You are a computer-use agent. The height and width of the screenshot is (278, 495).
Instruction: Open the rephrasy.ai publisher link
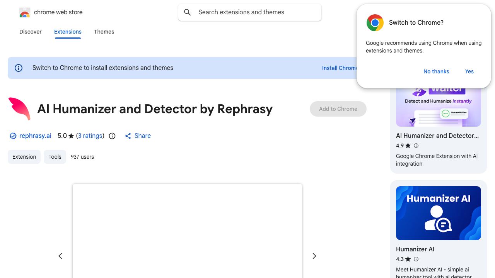click(35, 136)
